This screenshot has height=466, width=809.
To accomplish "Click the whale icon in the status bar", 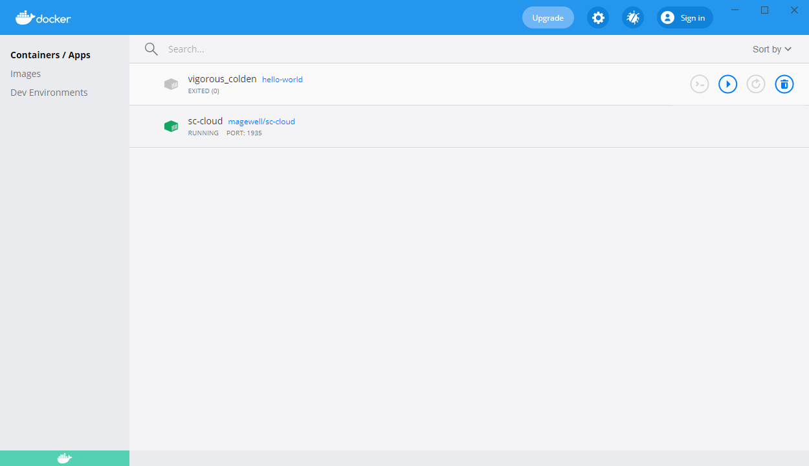I will pos(63,458).
